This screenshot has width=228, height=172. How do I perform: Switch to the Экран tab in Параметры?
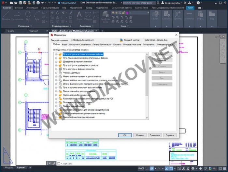65,44
